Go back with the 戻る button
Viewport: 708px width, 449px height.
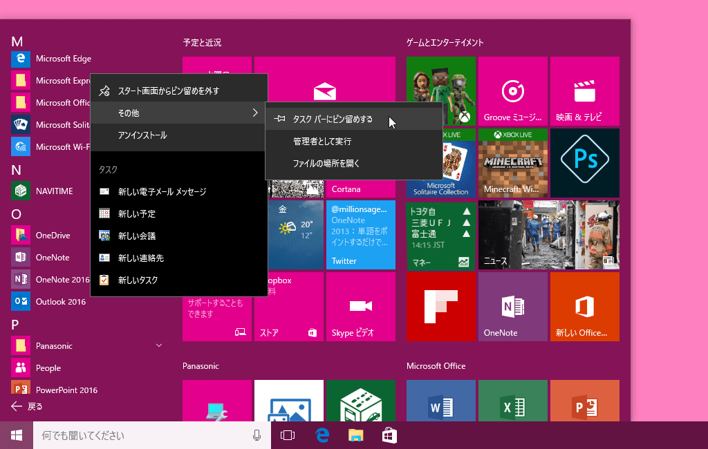click(x=27, y=407)
